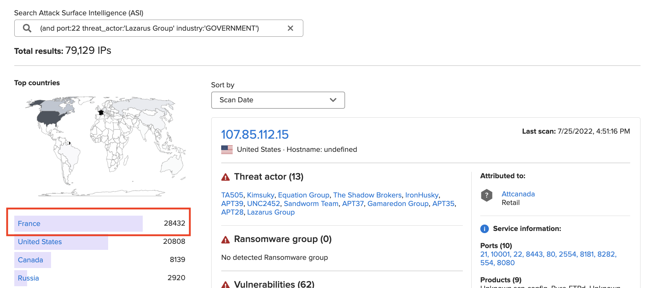Open the UNC2452 link
The height and width of the screenshot is (288, 658).
point(263,204)
